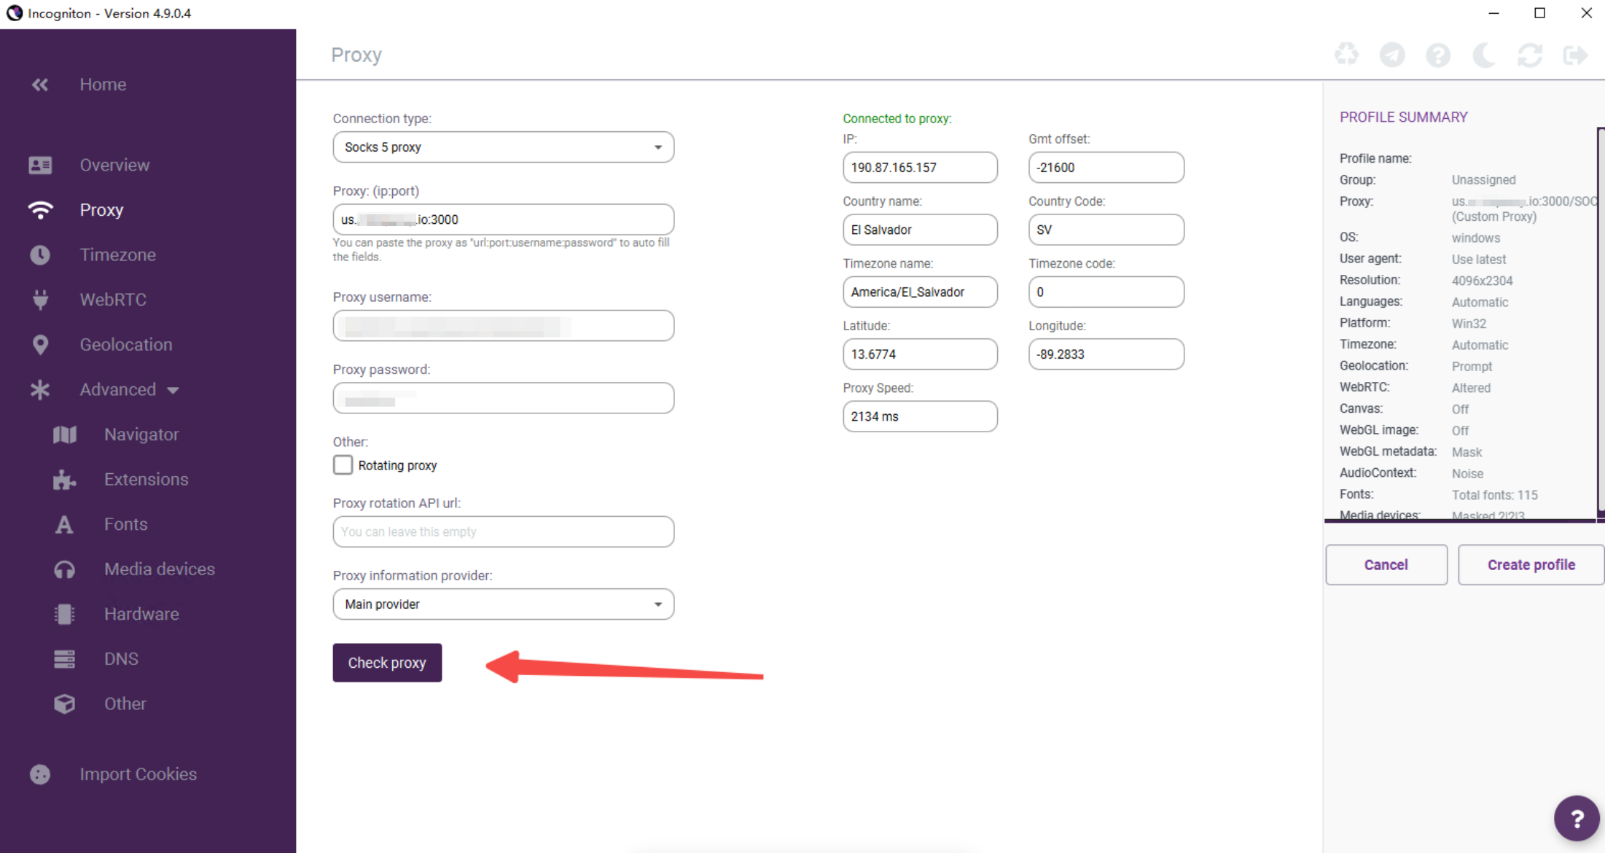Click the Telegram icon in top toolbar
Image resolution: width=1605 pixels, height=853 pixels.
[x=1392, y=55]
